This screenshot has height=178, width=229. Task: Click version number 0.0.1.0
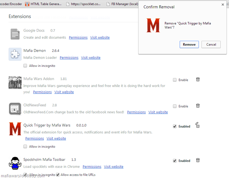coord(81,125)
